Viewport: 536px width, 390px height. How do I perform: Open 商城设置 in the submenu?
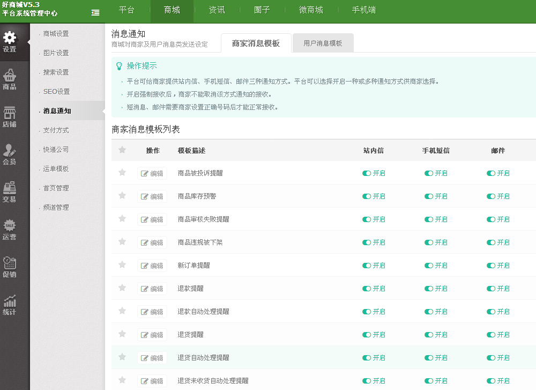click(x=56, y=33)
